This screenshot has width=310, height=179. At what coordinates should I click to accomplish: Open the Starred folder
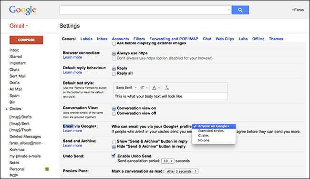pos(16,57)
